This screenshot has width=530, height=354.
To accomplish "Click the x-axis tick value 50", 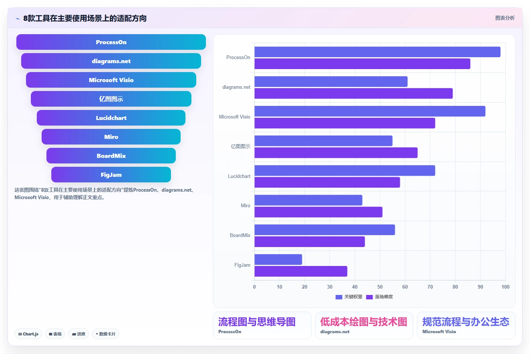I will [380, 287].
